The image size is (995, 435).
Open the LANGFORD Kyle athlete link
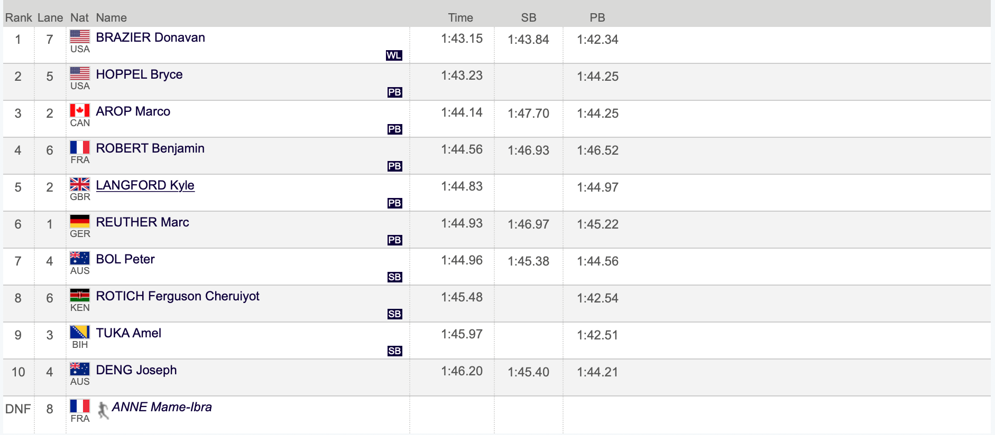145,185
